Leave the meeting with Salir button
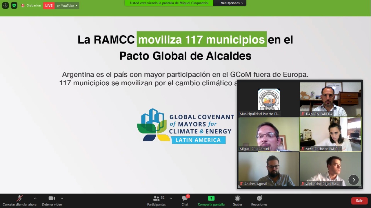Viewport: 371px width, 208px height. pos(359,201)
